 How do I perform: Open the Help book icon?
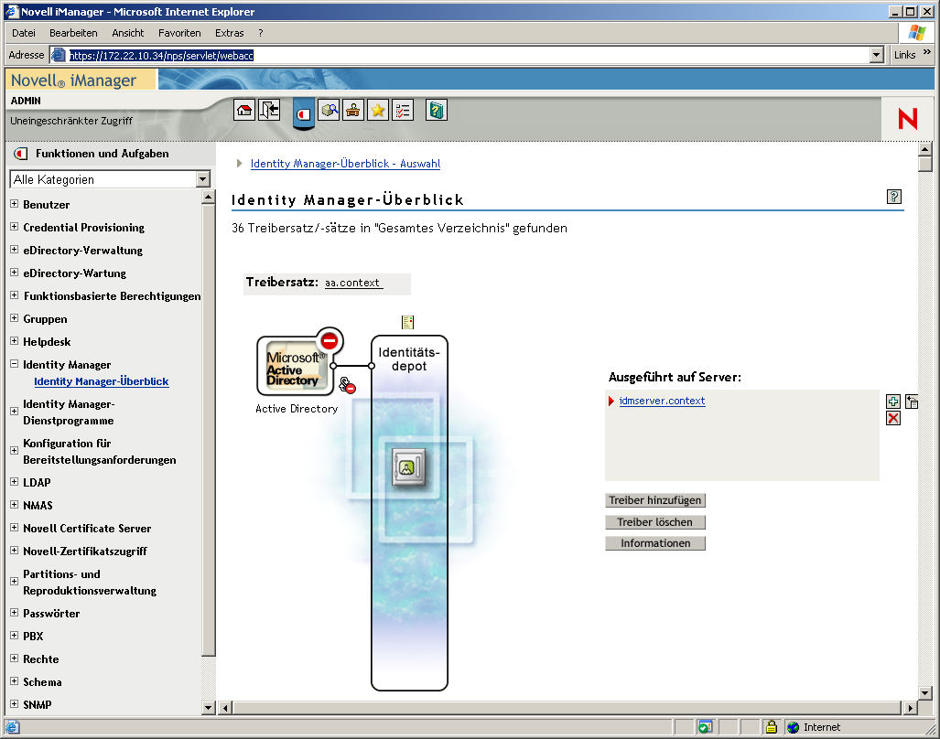[x=436, y=109]
